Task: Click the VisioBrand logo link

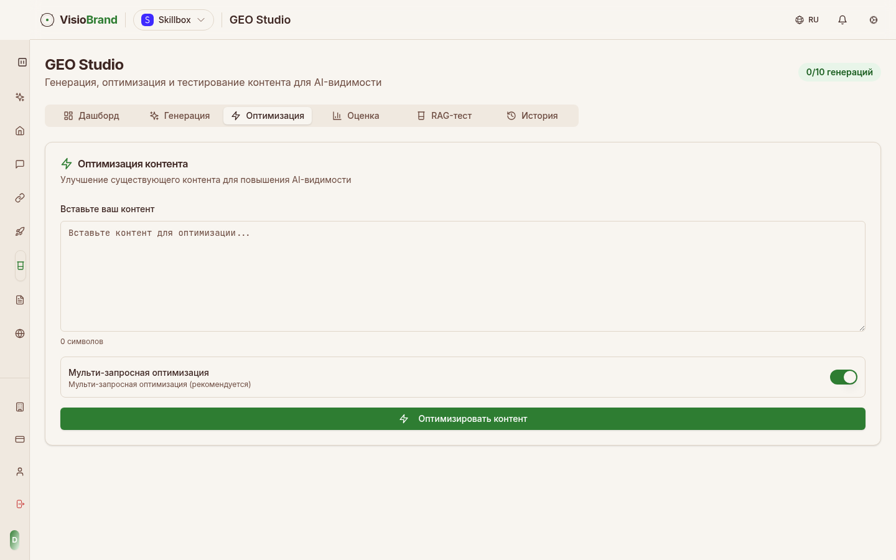Action: coord(79,20)
